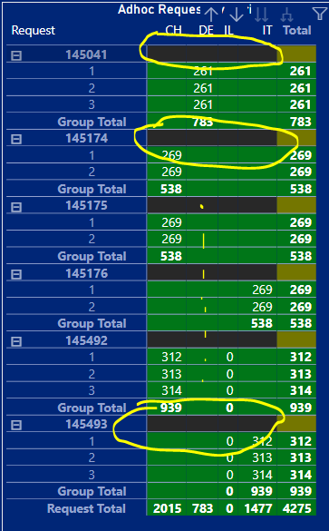Open the visual filter funnel icon
This screenshot has width=329, height=531.
pyautogui.click(x=320, y=14)
